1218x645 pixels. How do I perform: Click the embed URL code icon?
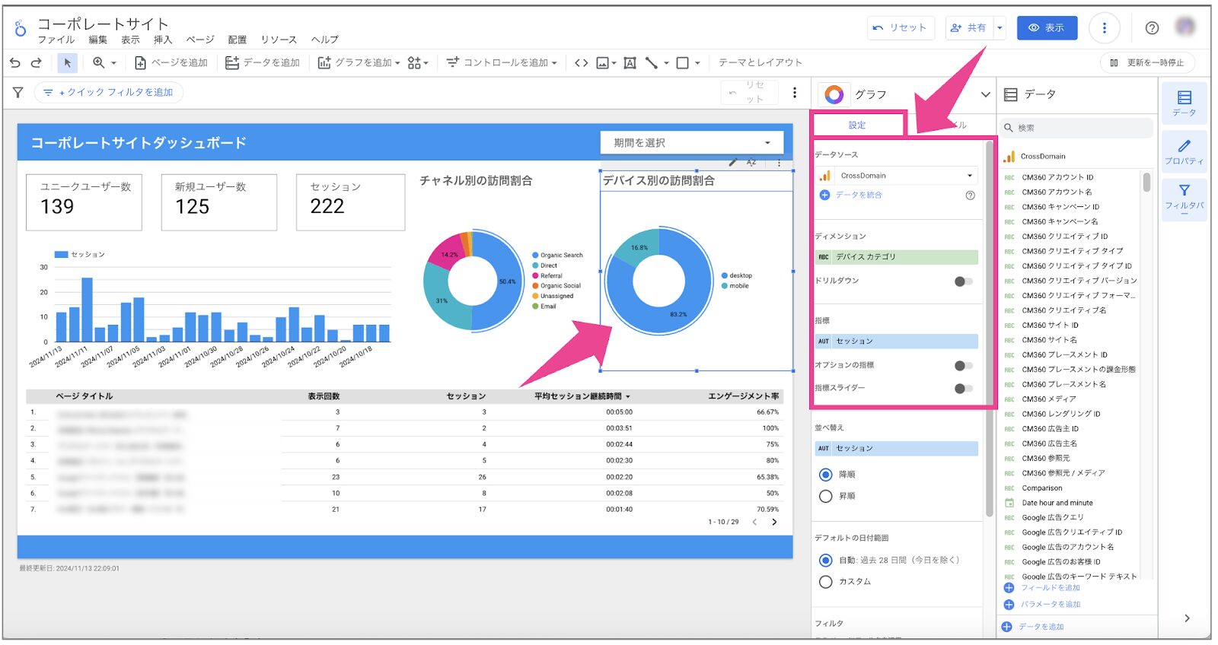click(581, 62)
